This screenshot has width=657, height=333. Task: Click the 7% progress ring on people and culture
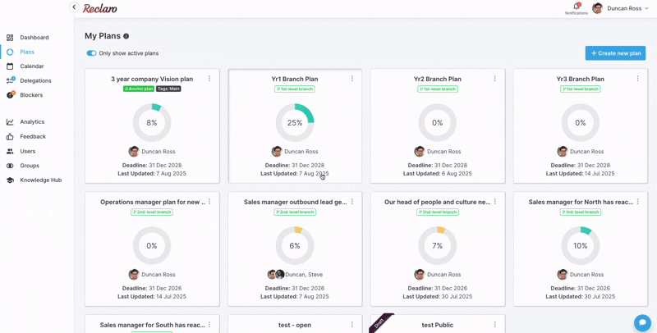[x=438, y=245]
